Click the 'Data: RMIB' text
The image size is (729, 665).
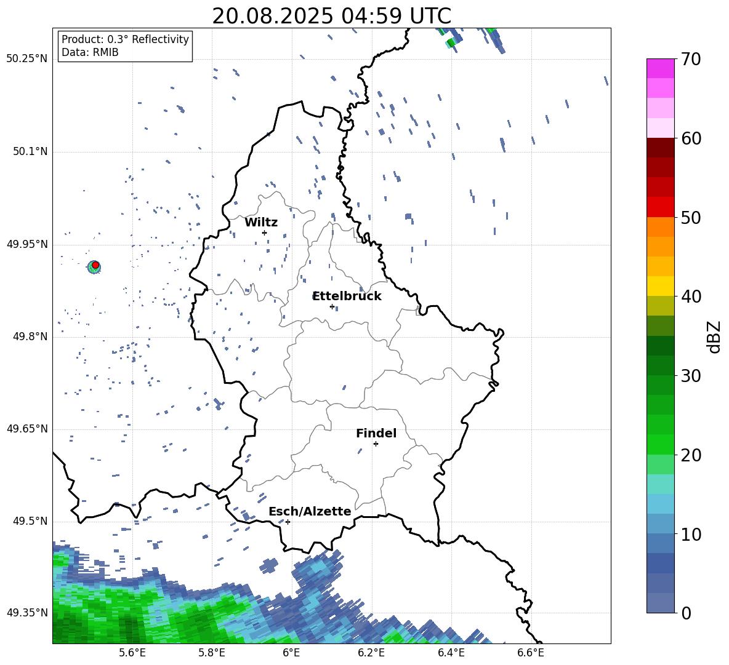pos(90,52)
